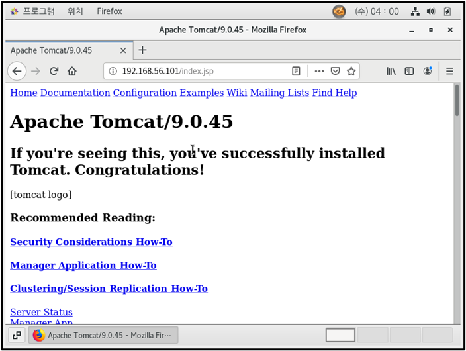Follow the Home link

pos(24,93)
